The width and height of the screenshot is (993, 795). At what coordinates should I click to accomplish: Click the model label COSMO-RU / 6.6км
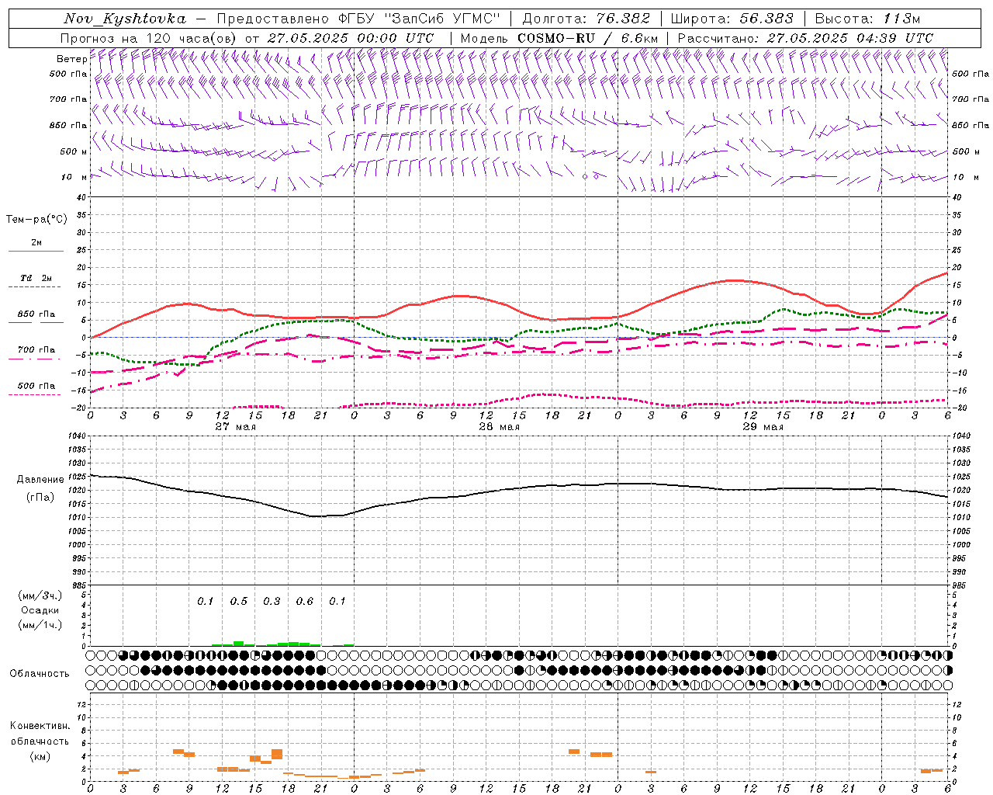[588, 38]
